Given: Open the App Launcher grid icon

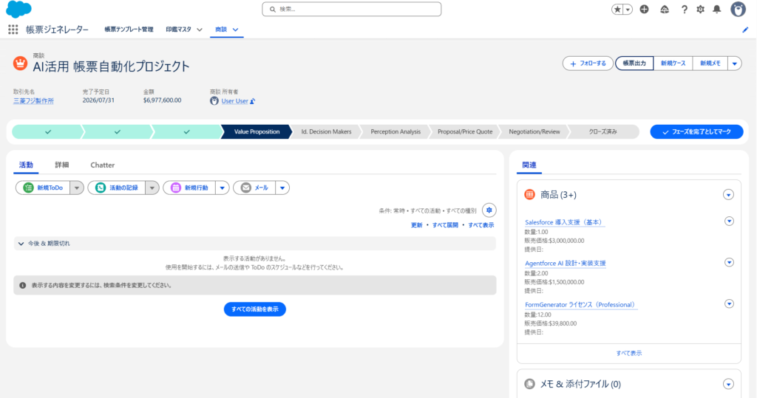Looking at the screenshot, I should pyautogui.click(x=13, y=30).
